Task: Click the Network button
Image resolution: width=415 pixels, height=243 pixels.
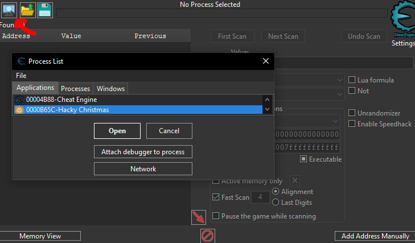Action: point(143,169)
